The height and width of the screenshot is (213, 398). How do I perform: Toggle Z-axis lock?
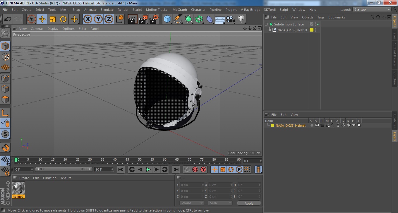tap(109, 19)
